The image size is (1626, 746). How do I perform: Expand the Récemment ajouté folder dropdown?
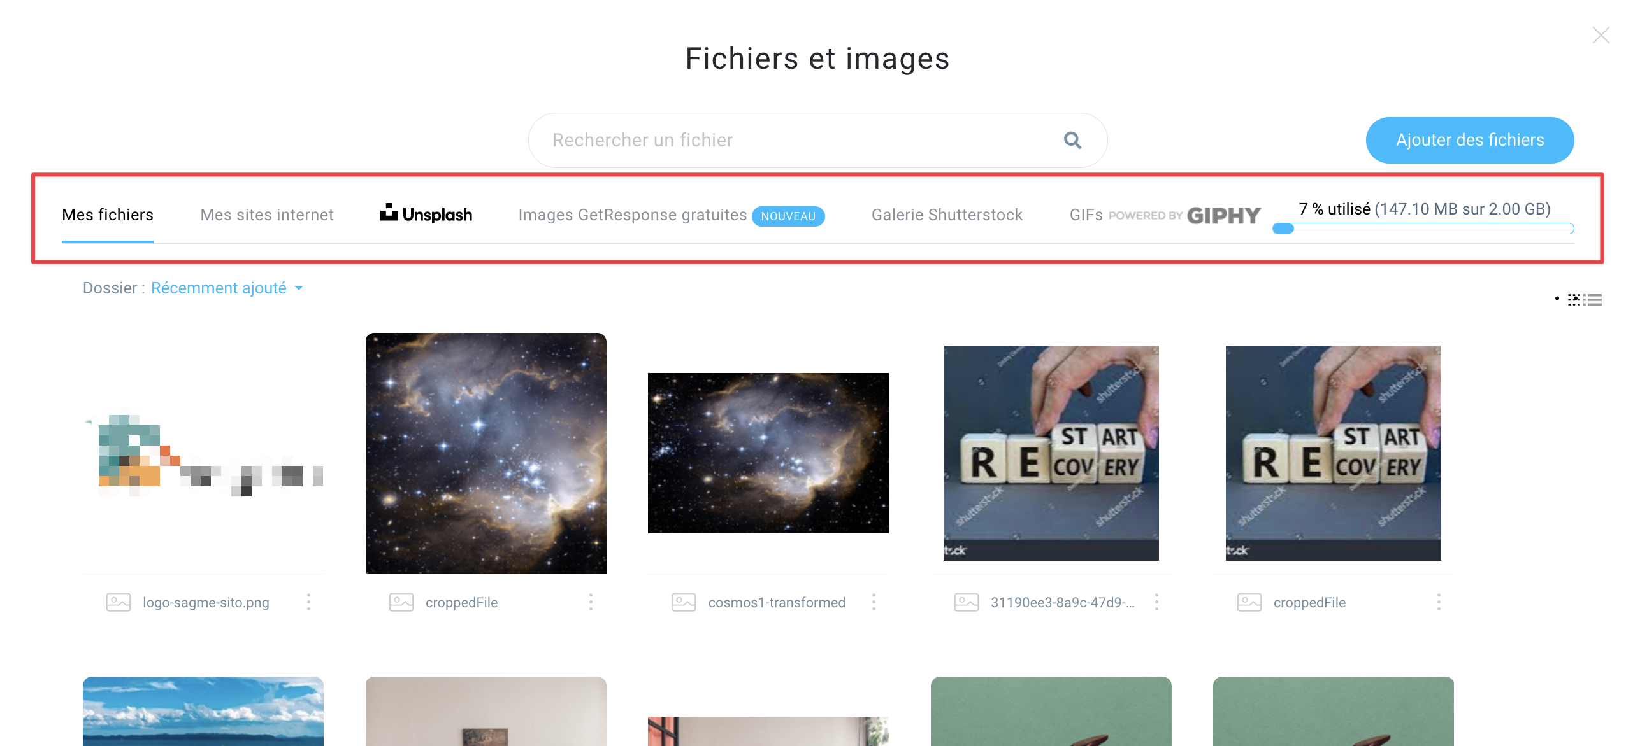tap(227, 288)
